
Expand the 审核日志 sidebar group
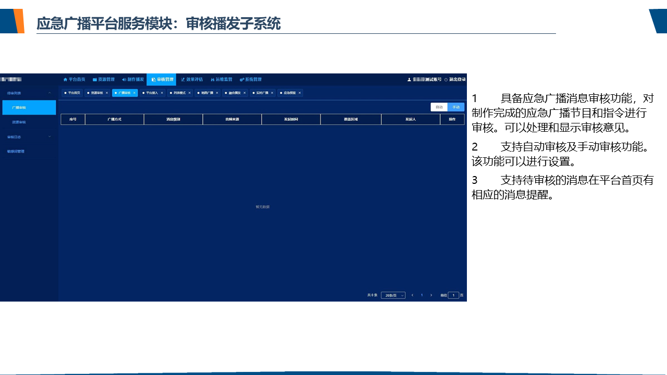[x=50, y=136]
